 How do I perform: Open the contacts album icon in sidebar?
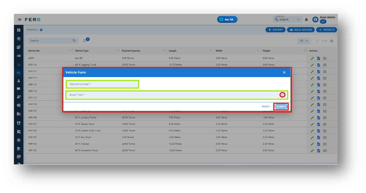(x=19, y=157)
